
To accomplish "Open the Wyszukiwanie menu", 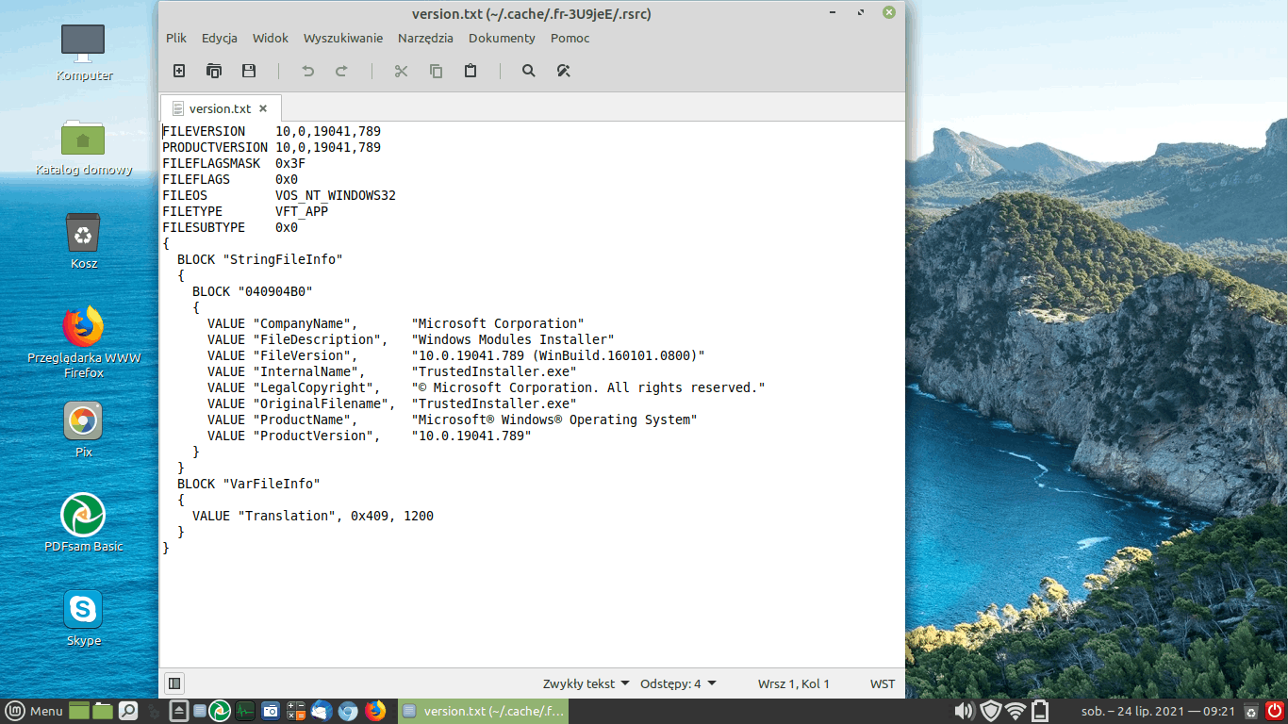I will pyautogui.click(x=343, y=39).
